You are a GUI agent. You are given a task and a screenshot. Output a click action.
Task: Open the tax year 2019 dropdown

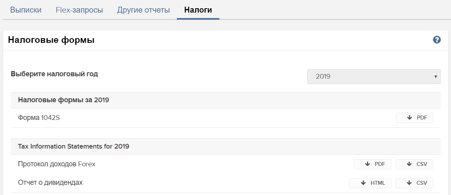[374, 77]
